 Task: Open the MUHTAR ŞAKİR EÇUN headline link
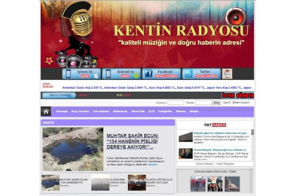coord(133,142)
